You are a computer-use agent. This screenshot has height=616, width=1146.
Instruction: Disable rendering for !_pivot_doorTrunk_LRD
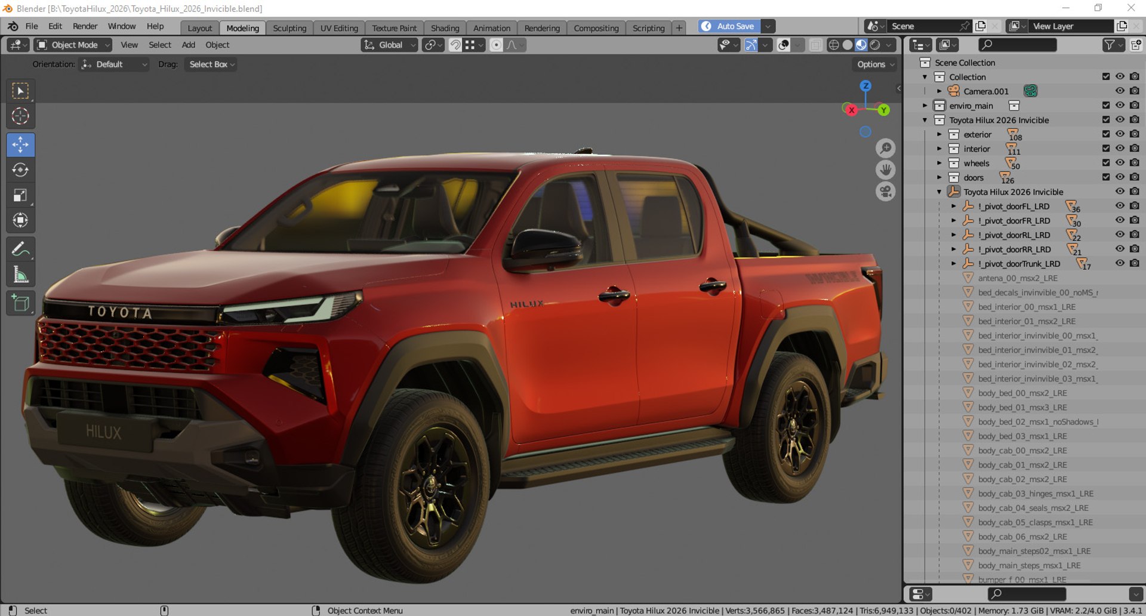click(x=1135, y=263)
